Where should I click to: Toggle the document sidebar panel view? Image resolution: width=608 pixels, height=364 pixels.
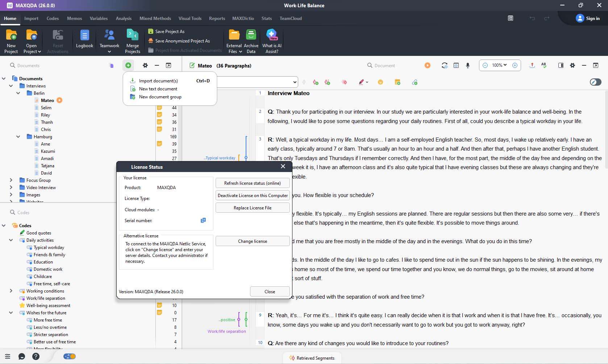click(561, 65)
